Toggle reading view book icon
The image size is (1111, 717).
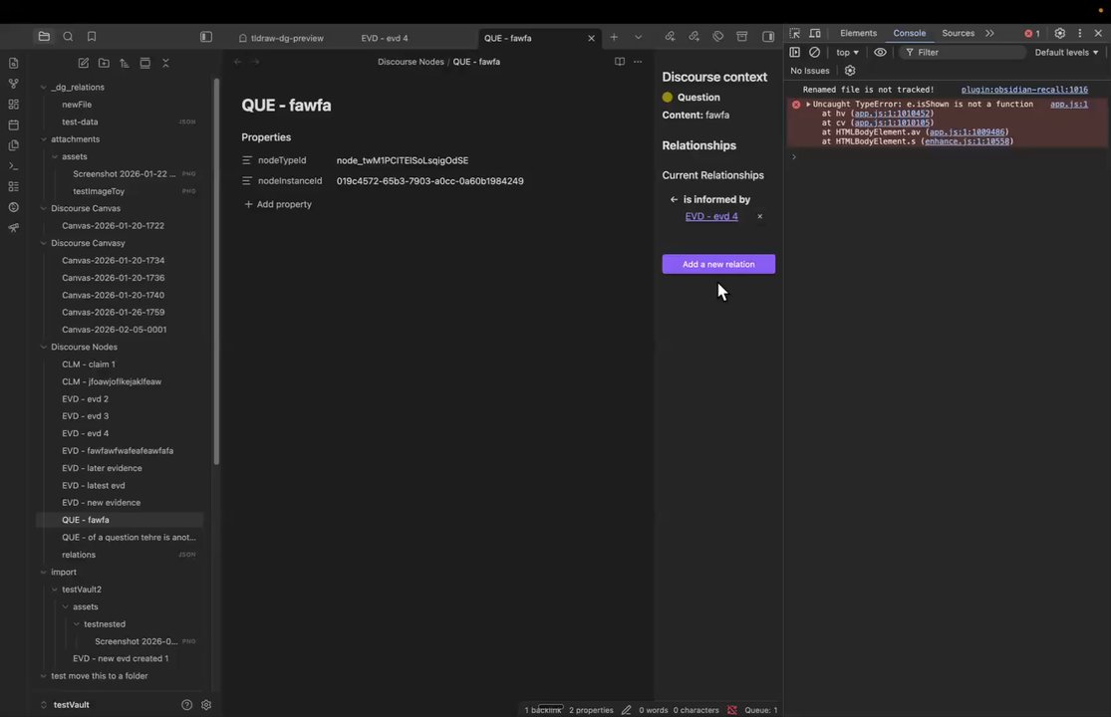click(619, 62)
